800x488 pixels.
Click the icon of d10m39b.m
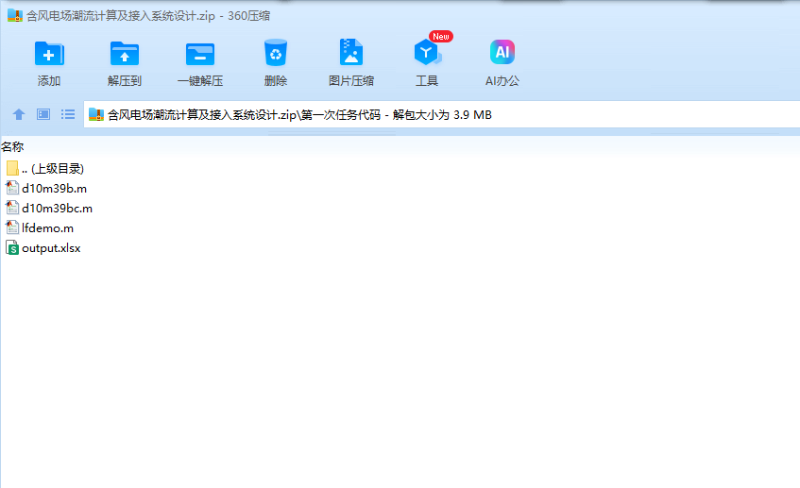pos(12,188)
